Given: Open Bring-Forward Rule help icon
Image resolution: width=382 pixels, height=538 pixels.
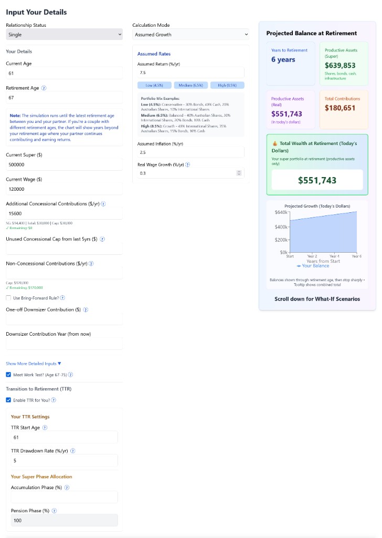Looking at the screenshot, I should [x=62, y=298].
